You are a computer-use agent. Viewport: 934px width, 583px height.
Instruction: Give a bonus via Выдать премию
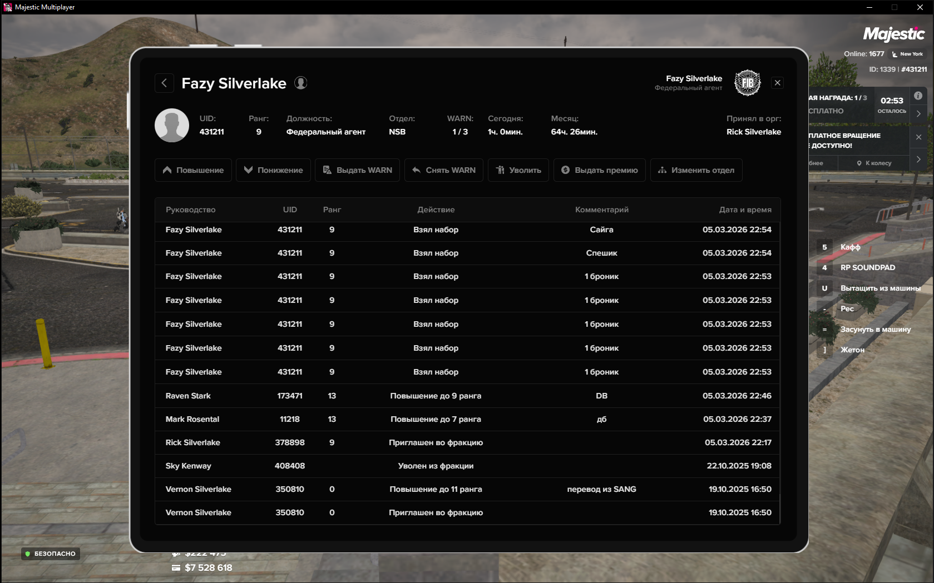click(x=599, y=170)
